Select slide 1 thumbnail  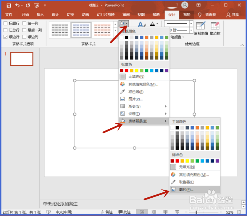coord(22,59)
